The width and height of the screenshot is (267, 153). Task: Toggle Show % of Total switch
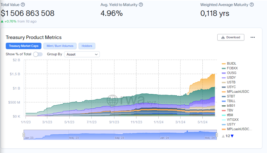(x=38, y=54)
